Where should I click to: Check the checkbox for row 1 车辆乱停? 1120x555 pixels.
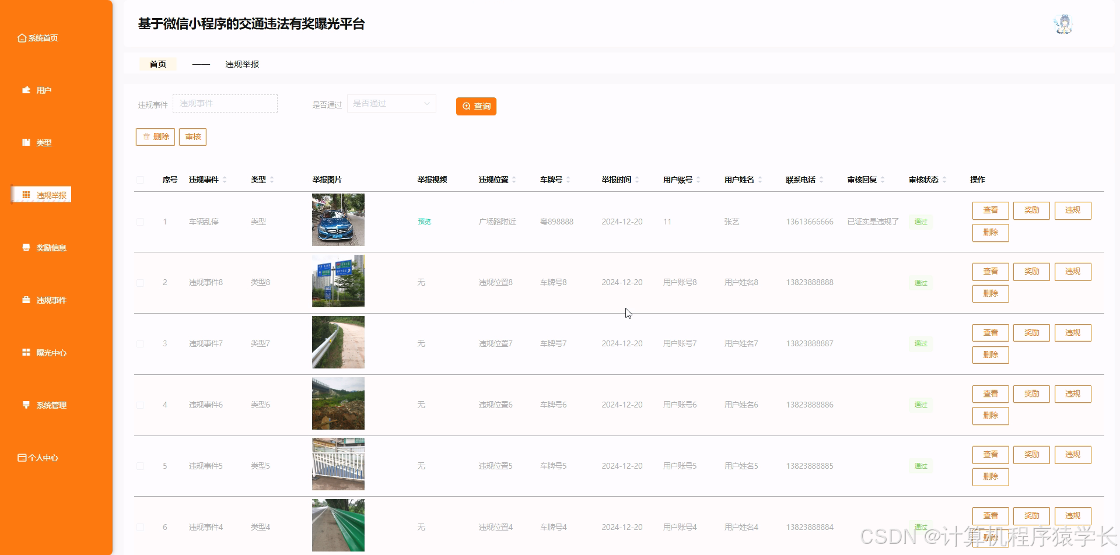point(140,222)
